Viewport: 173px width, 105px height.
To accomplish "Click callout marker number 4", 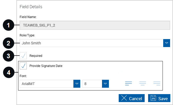I will pos(8,72).
